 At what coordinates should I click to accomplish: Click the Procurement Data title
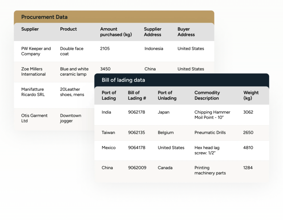(x=44, y=17)
